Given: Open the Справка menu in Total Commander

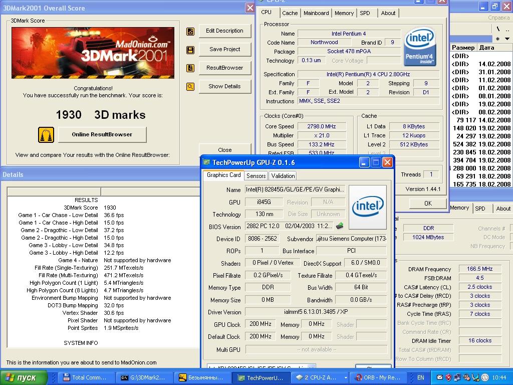Looking at the screenshot, I should pyautogui.click(x=498, y=18).
